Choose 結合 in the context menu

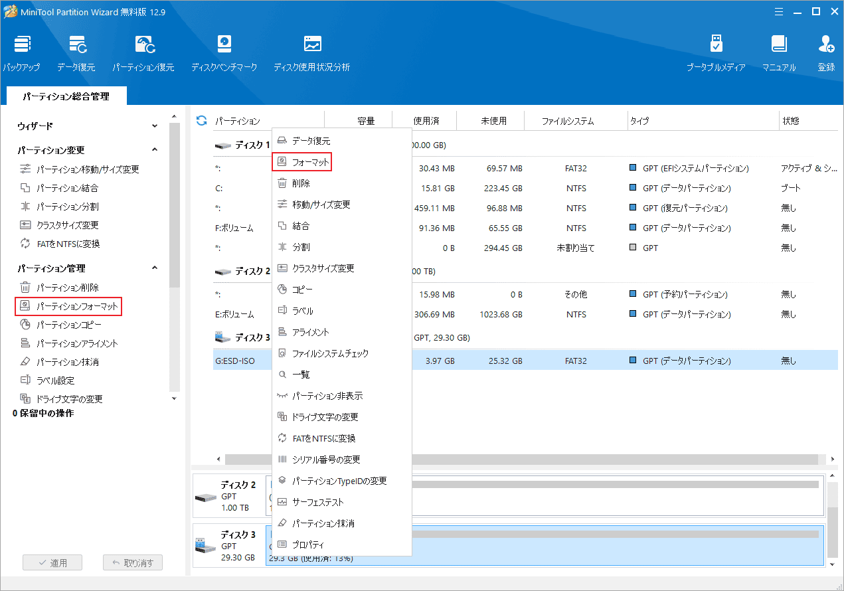[x=342, y=226]
